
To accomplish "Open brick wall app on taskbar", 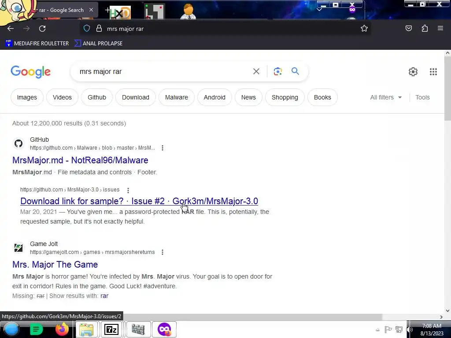I will coord(138,329).
